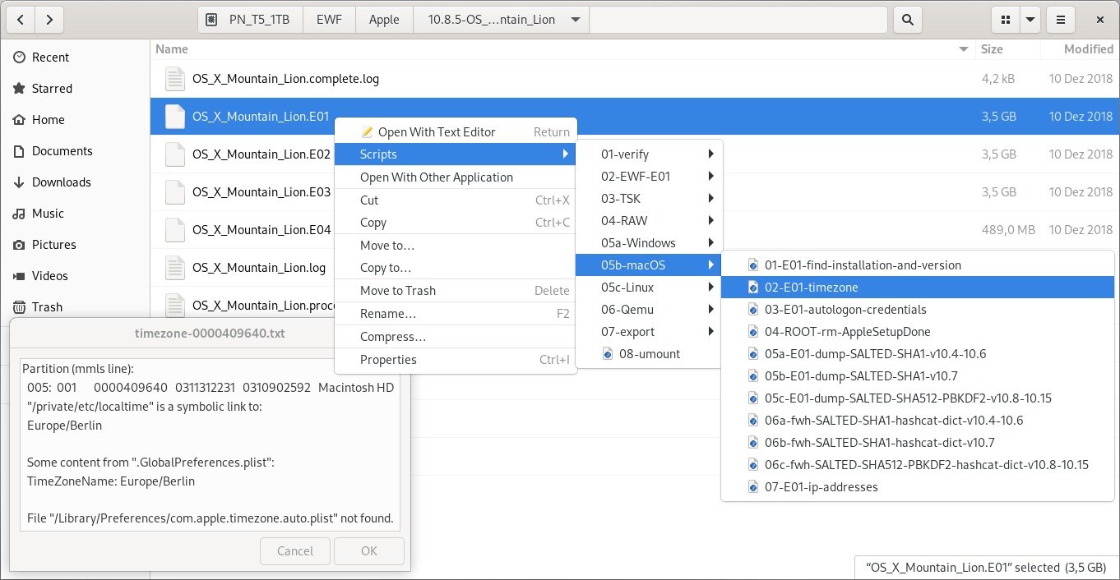Run script 01-E01-find-installation-and-version
1120x580 pixels.
click(918, 265)
